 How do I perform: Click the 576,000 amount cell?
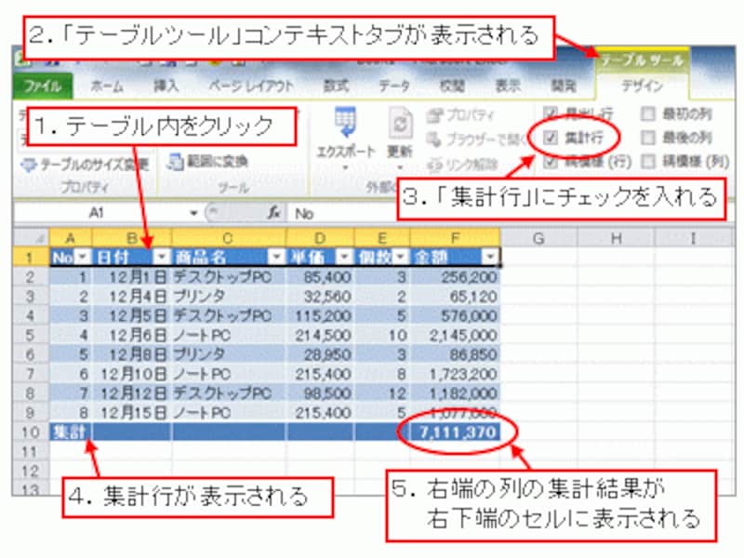coord(455,315)
